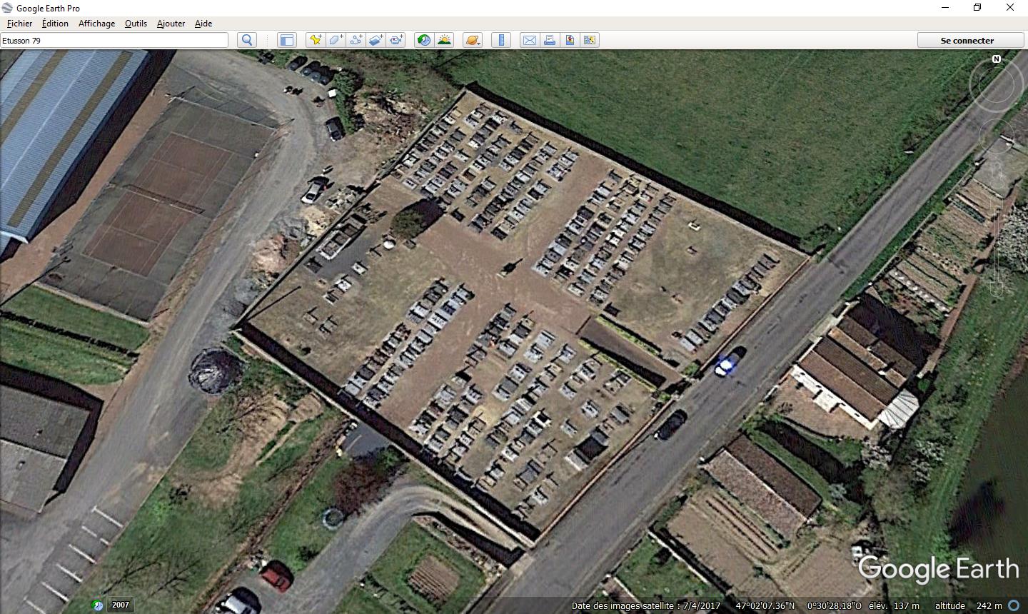This screenshot has height=614, width=1028.
Task: Click the streaming status ring icon
Action: pos(1014,605)
